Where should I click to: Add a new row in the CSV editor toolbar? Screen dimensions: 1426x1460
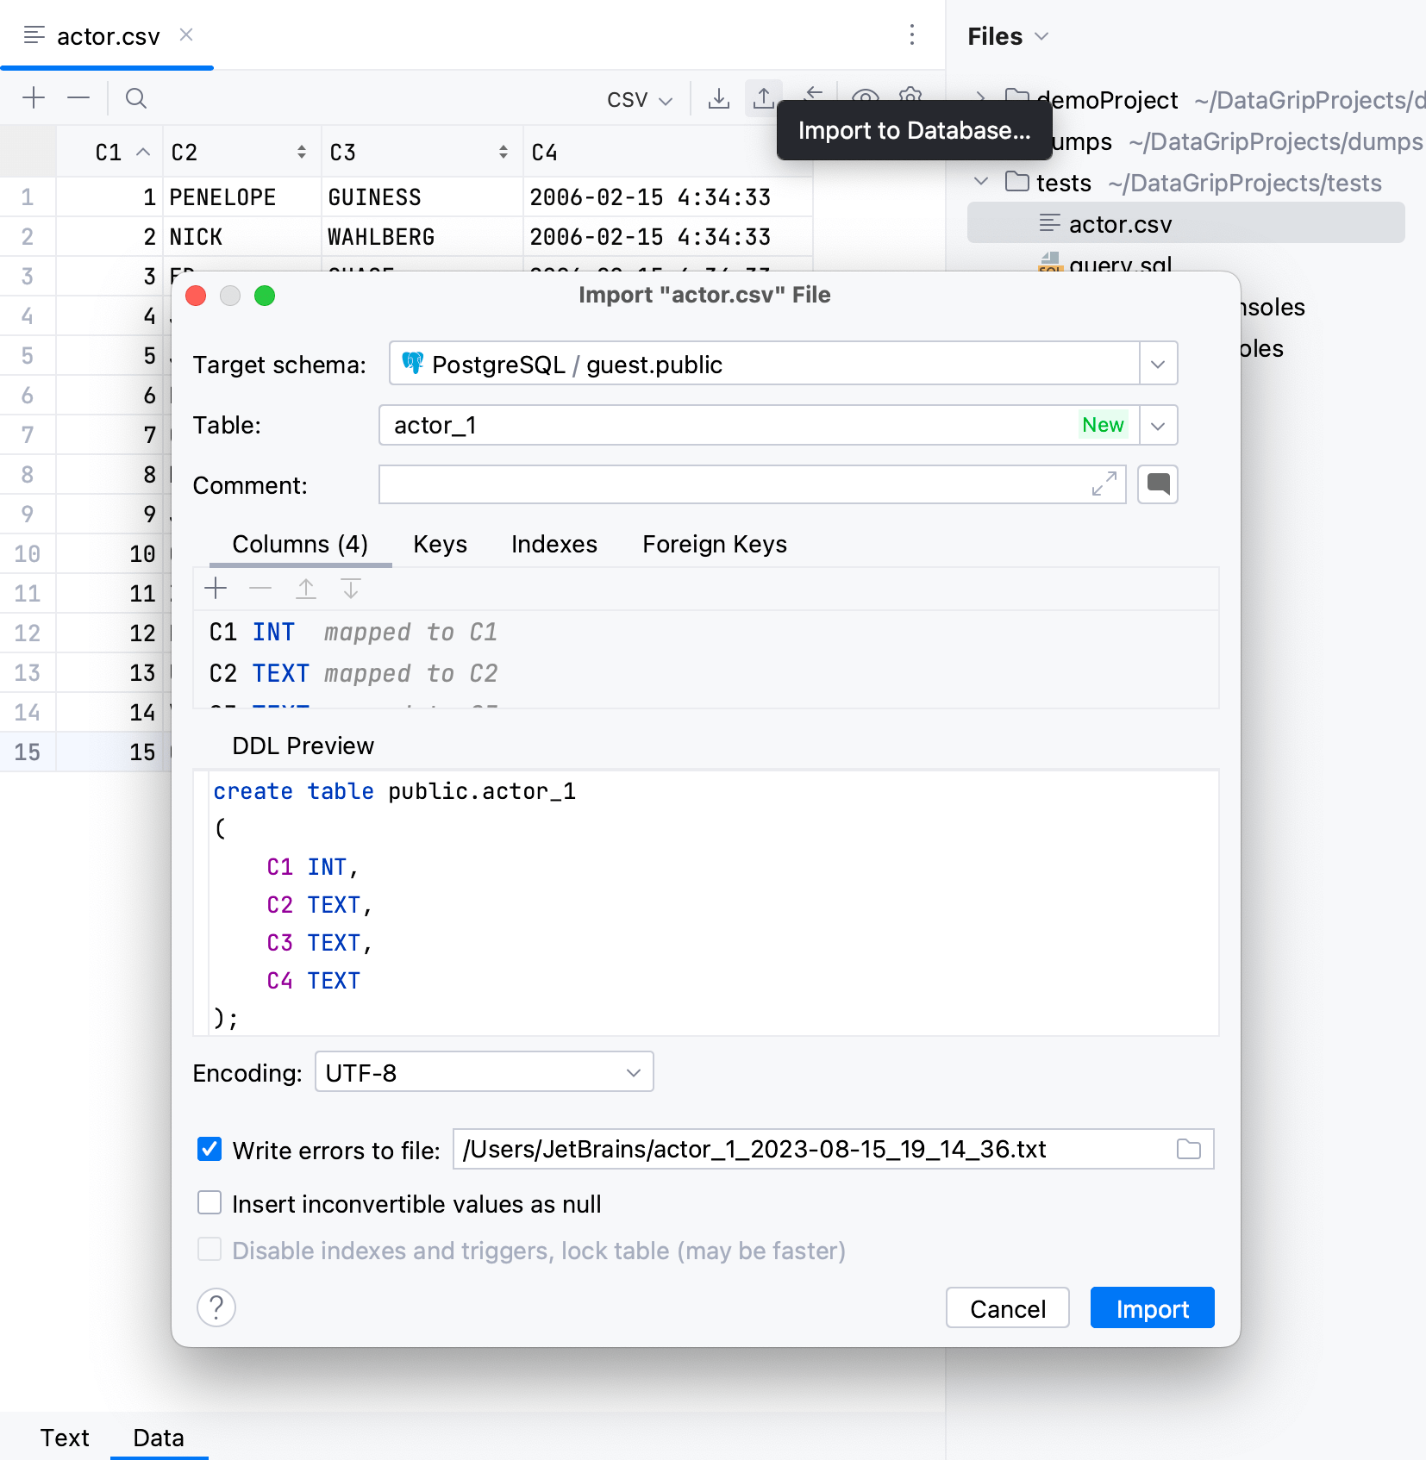point(34,97)
